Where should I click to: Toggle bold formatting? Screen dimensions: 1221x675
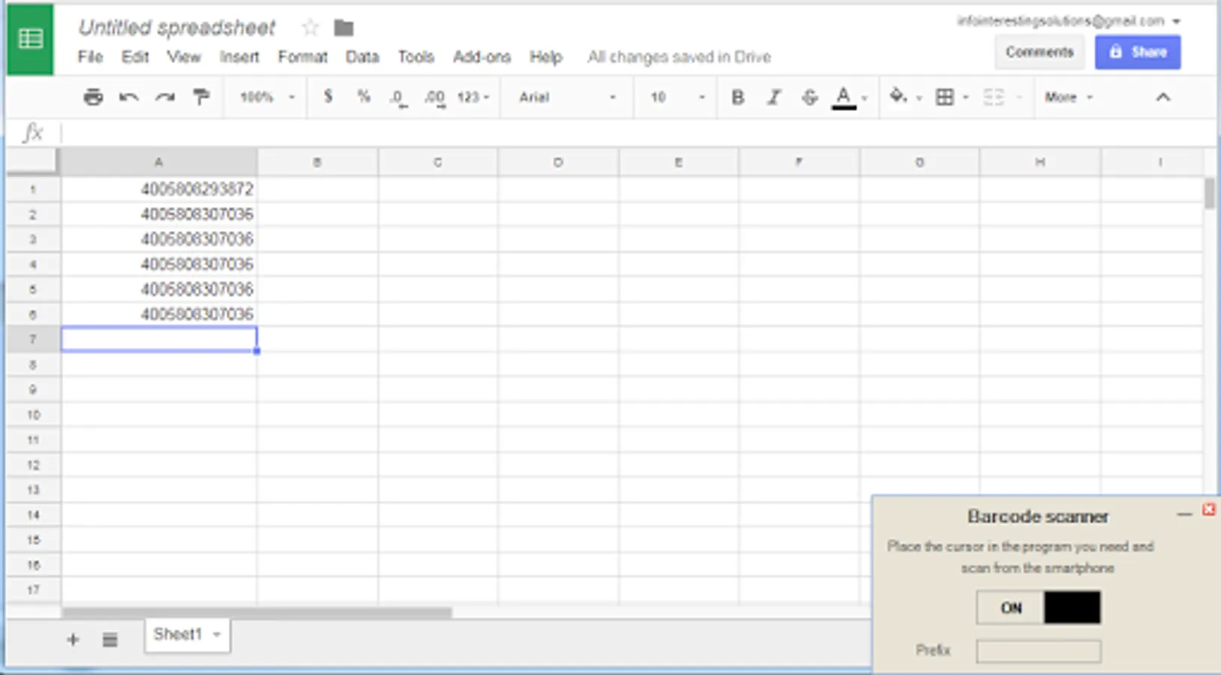[x=737, y=97]
